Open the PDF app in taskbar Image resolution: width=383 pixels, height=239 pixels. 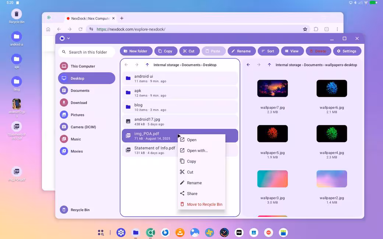(239, 233)
